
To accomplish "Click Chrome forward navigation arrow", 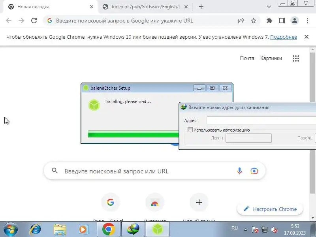I will [x=21, y=21].
